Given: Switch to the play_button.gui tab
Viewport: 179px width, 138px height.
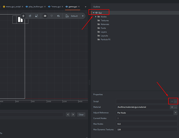Looking at the screenshot, I should (36, 6).
